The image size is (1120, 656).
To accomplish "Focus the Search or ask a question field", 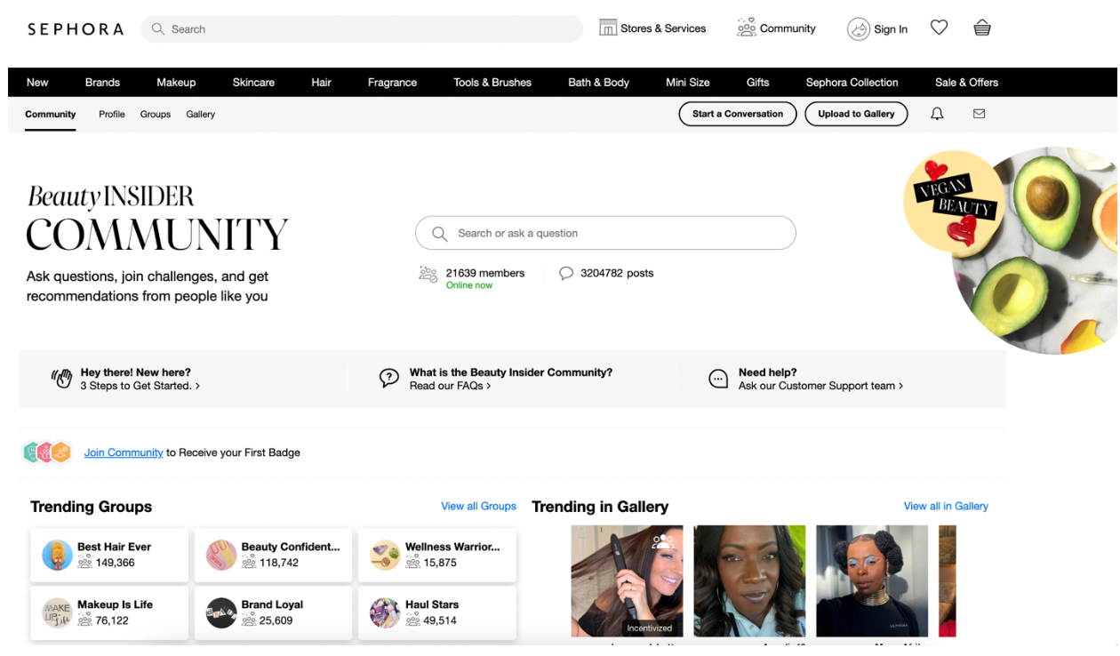I will pos(605,234).
